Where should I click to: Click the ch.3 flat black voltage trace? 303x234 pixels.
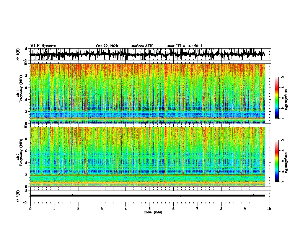148,196
